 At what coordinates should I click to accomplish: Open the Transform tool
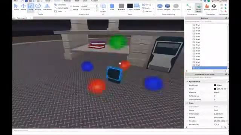pos(47,7)
